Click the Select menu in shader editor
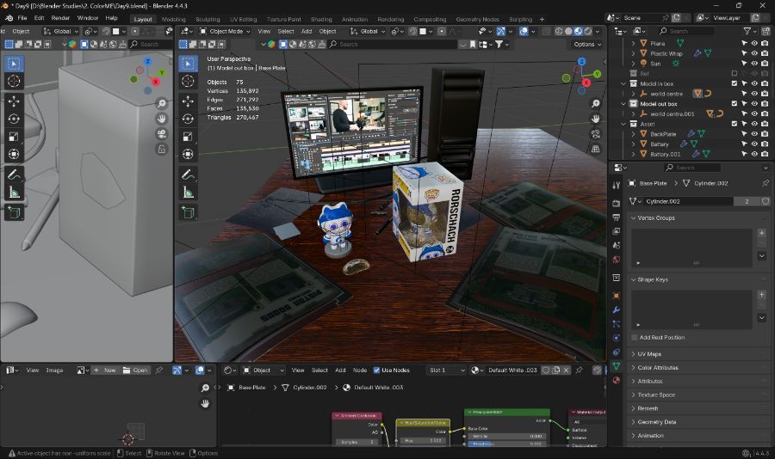 (319, 370)
